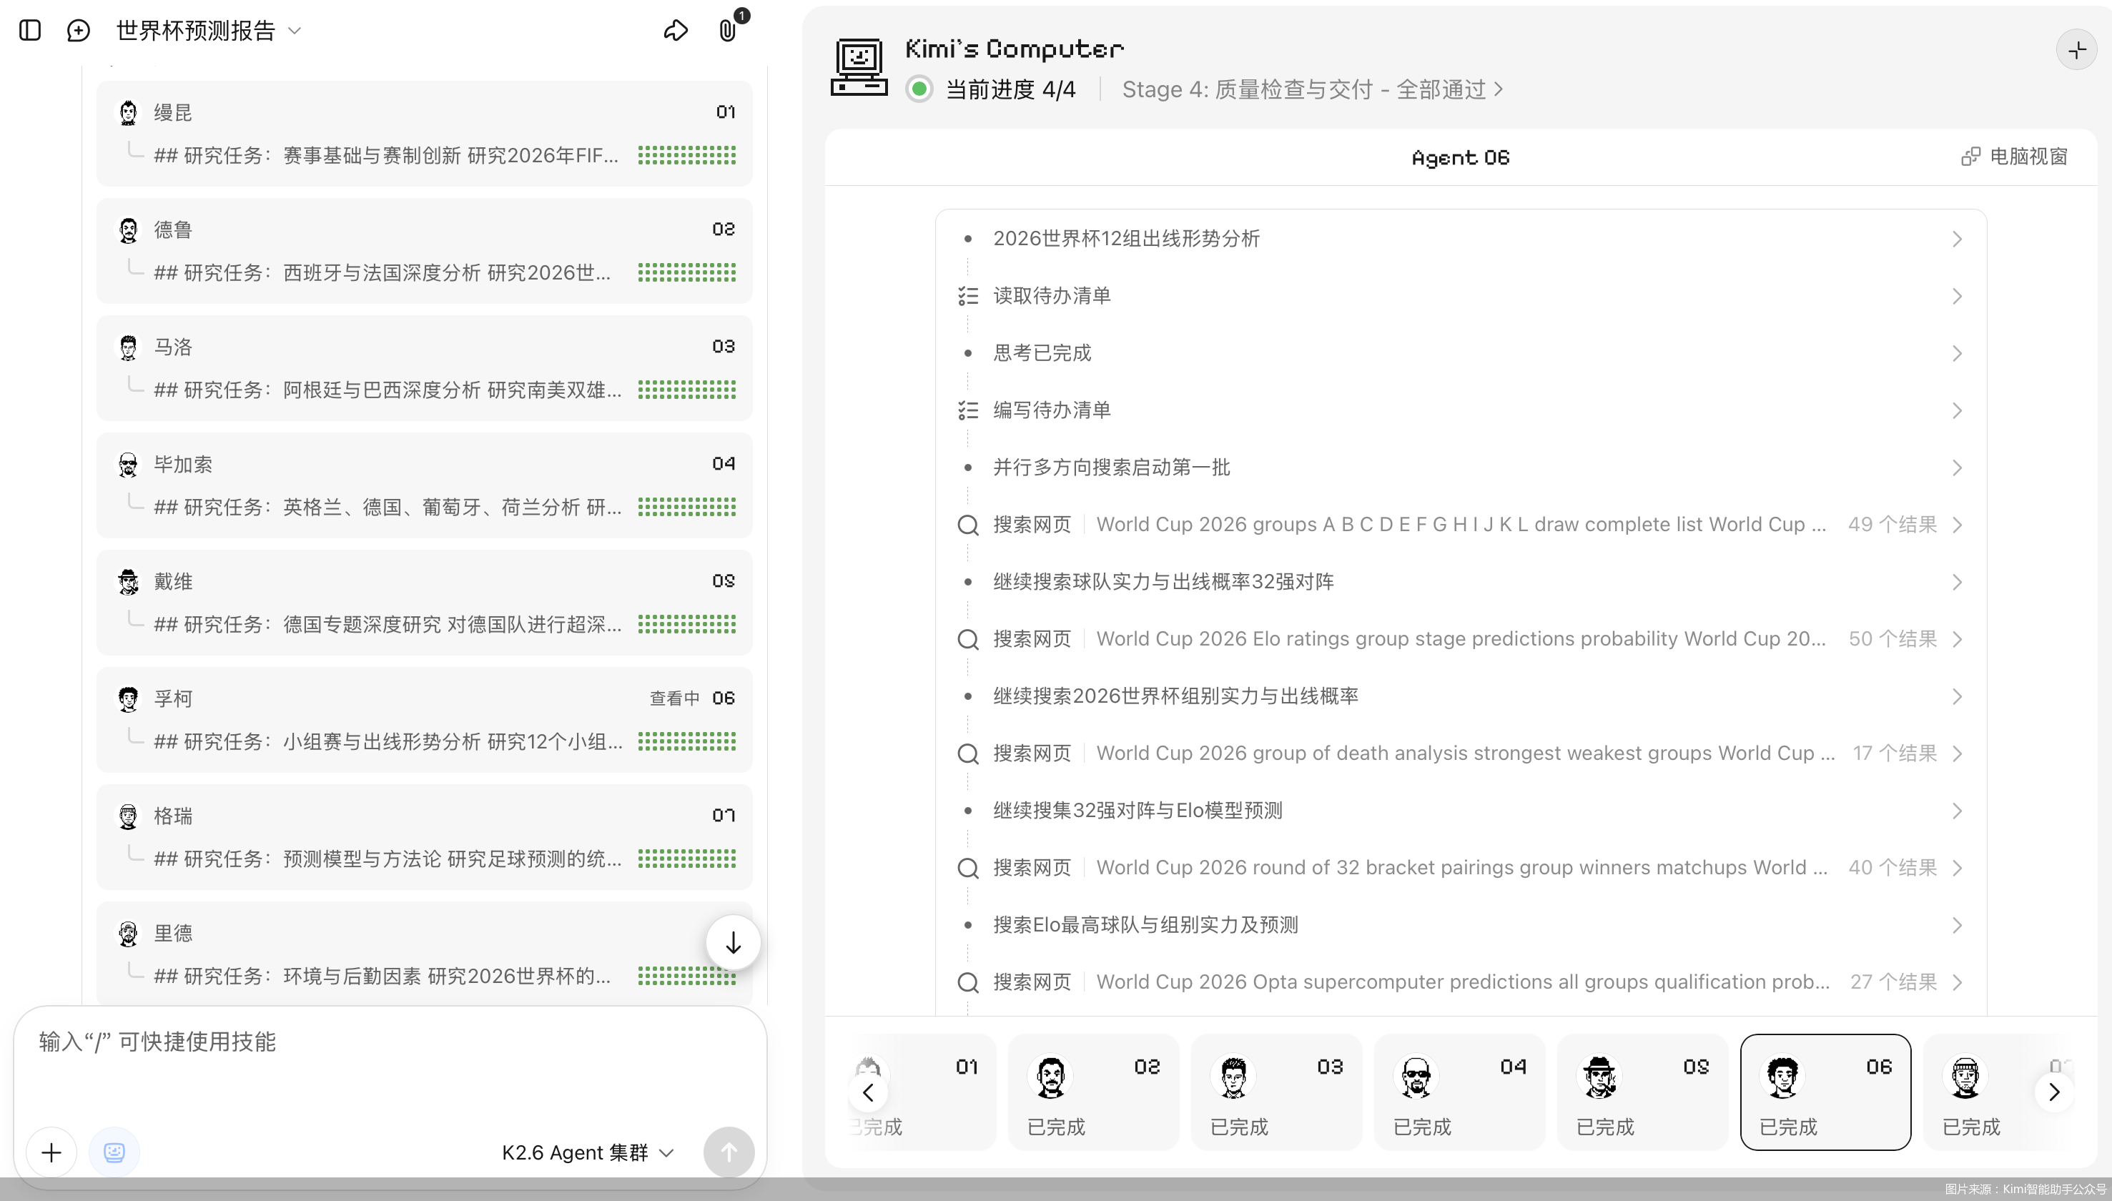The height and width of the screenshot is (1201, 2112).
Task: Expand 并行多方向搜索启动第一批 row
Action: tap(1461, 468)
